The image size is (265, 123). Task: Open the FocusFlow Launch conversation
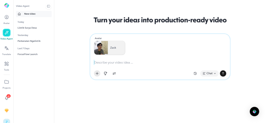click(x=27, y=54)
